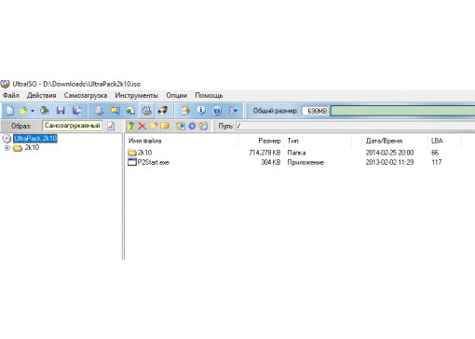475x339 pixels.
Task: Click the Приложение type cell
Action: click(305, 162)
